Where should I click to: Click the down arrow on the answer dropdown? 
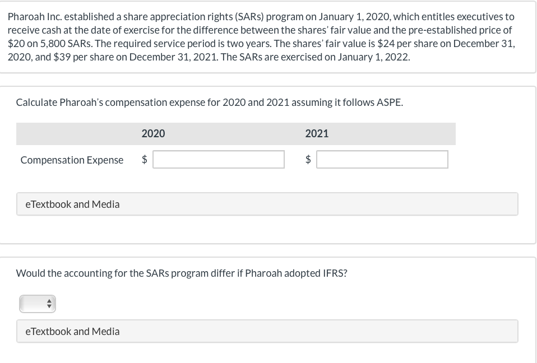click(x=50, y=306)
